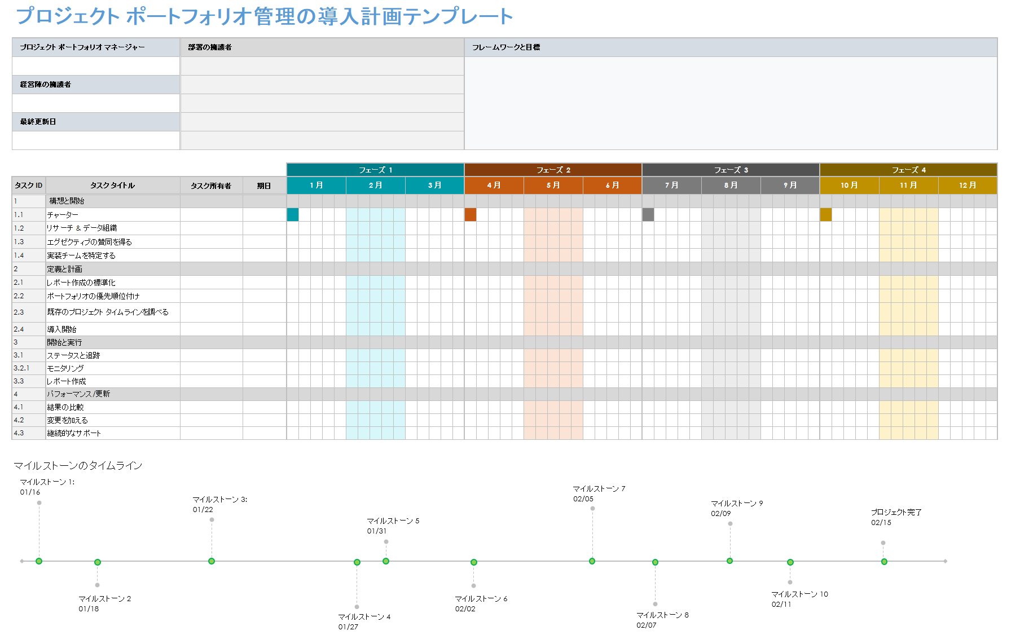
Task: Click the input cell under 経営陣の擁護者
Action: (96, 103)
